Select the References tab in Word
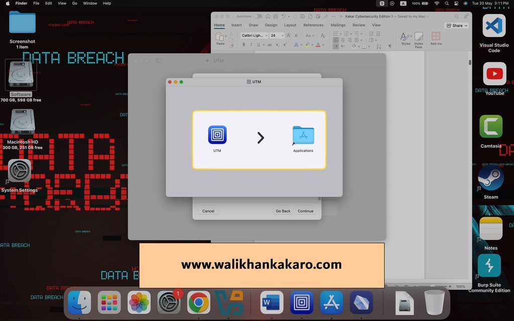 coord(313,25)
